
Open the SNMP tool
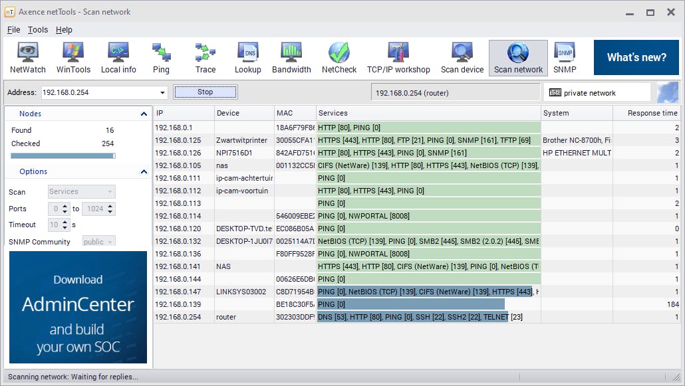[565, 58]
